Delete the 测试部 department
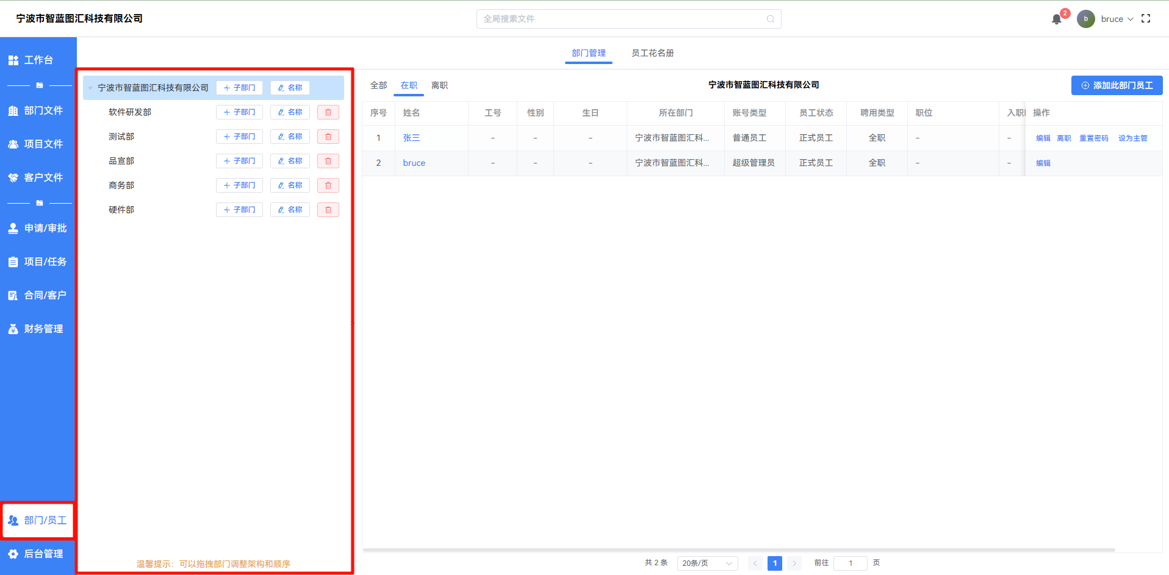The width and height of the screenshot is (1169, 575). tap(328, 137)
